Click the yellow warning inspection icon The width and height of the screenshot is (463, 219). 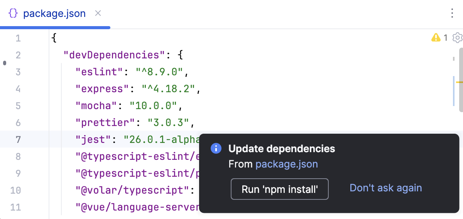point(436,38)
